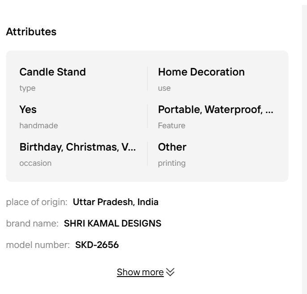Click the double chevron icon beside Show more
Viewport: 307px width, 294px height.
[170, 272]
